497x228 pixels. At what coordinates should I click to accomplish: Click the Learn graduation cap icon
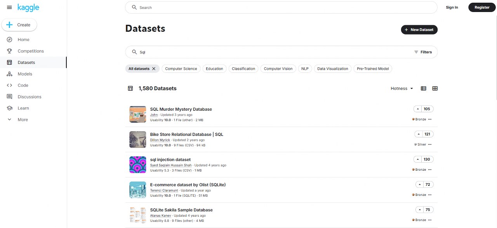10,108
